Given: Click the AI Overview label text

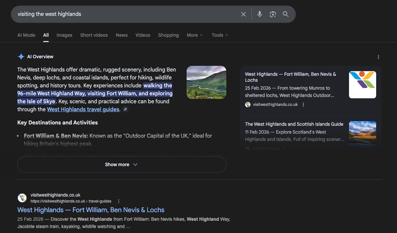Looking at the screenshot, I should [40, 57].
